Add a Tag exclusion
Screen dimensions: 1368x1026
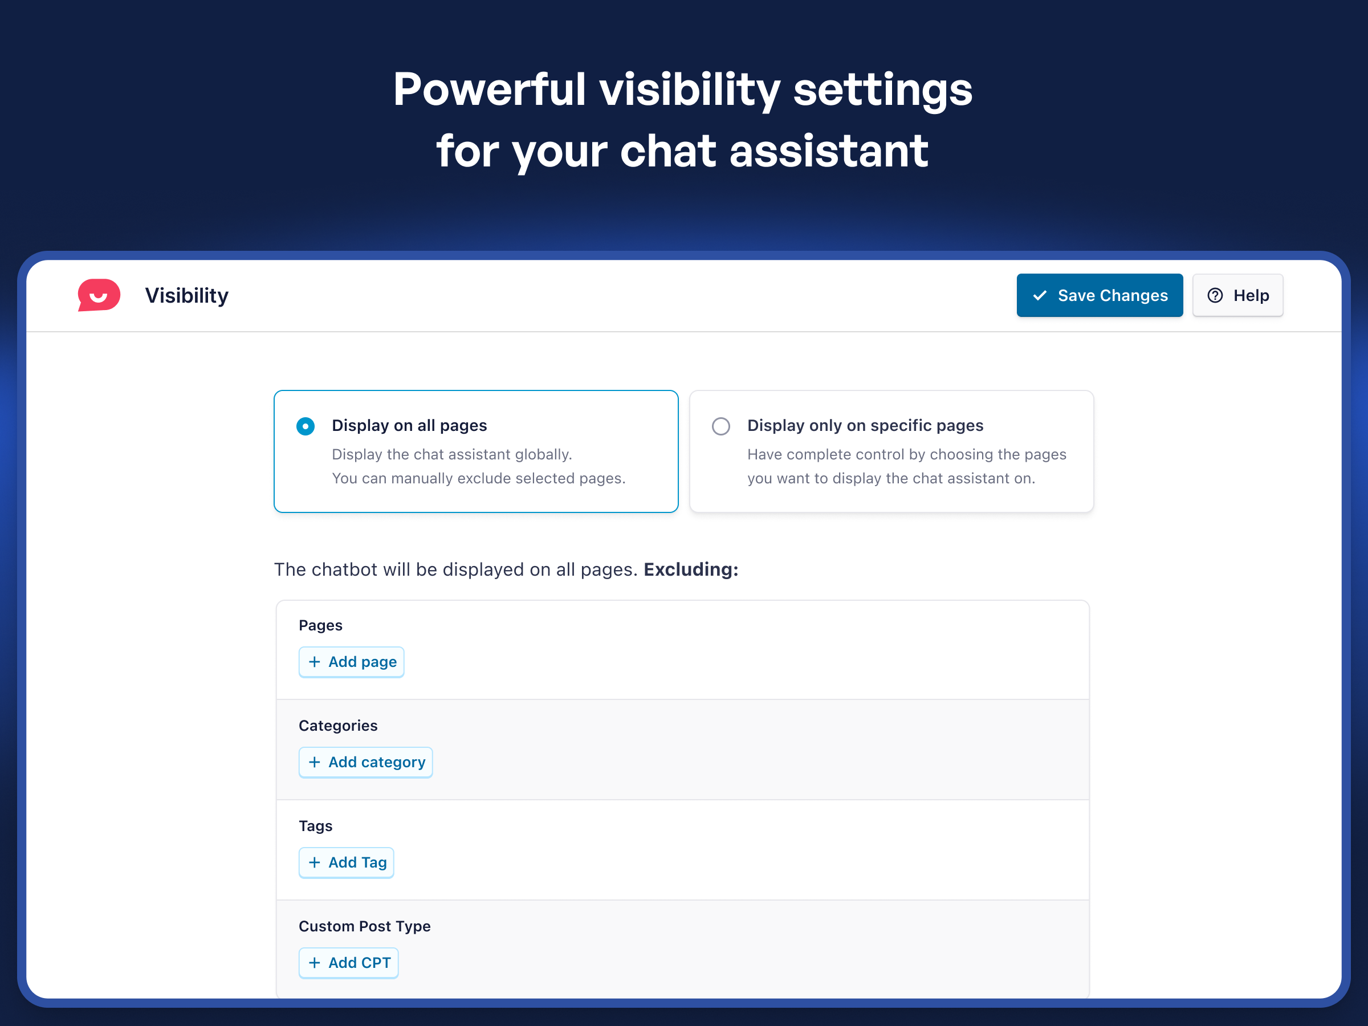[347, 862]
